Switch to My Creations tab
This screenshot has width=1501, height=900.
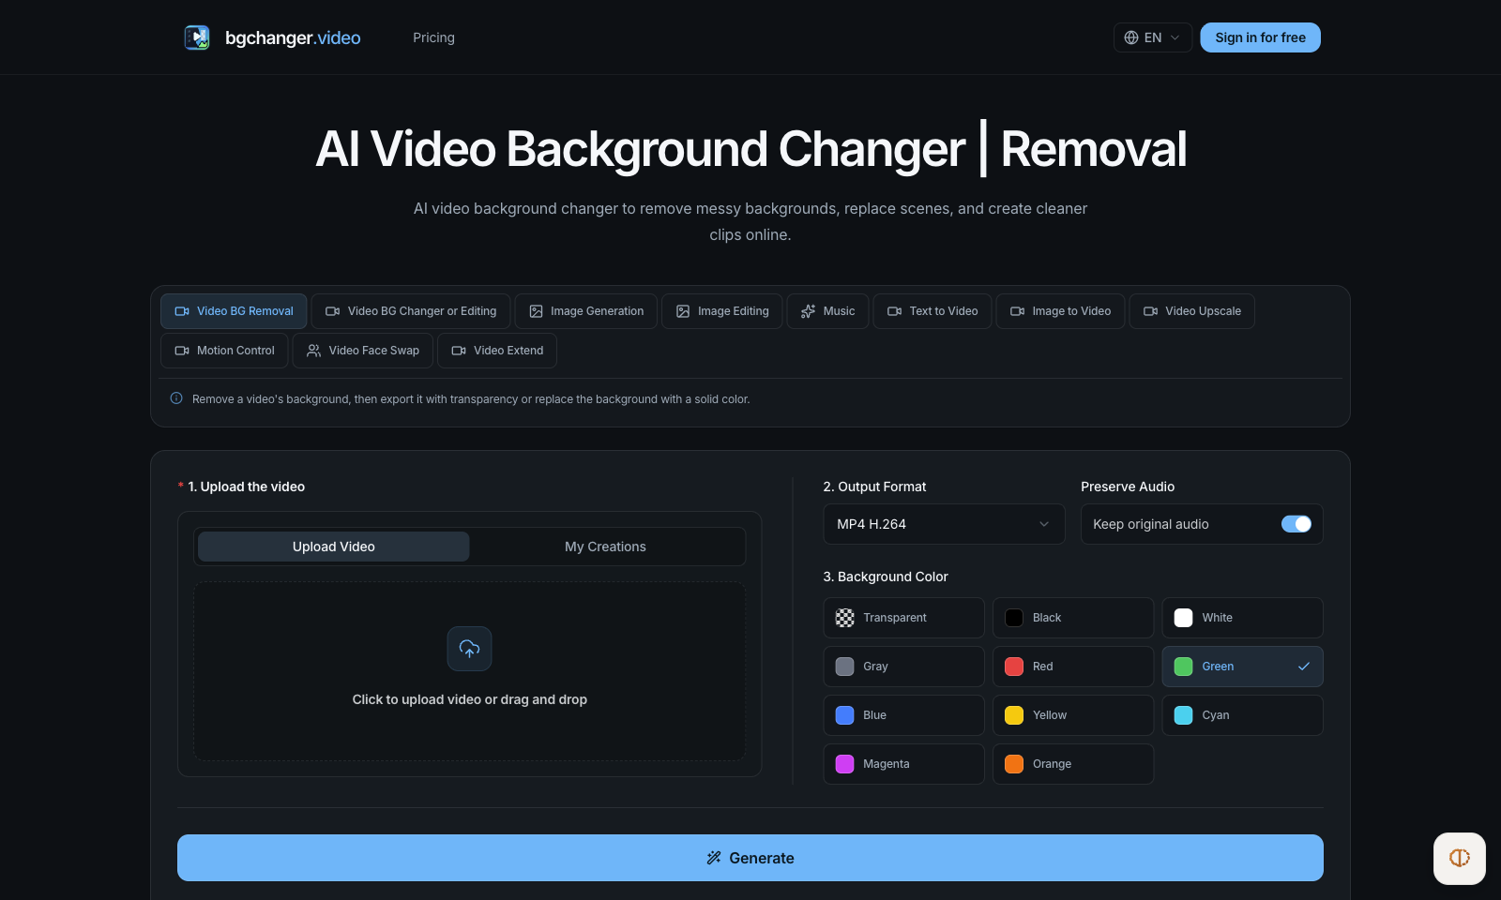pos(605,547)
